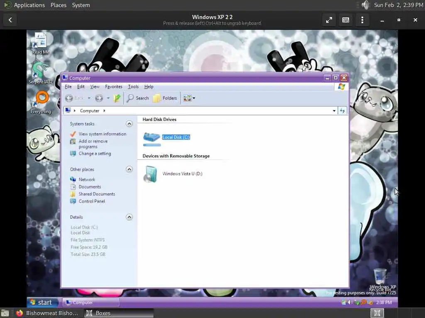Viewport: 425px width, 318px height.
Task: Click the Hard Disk Drives group header
Action: point(159,120)
